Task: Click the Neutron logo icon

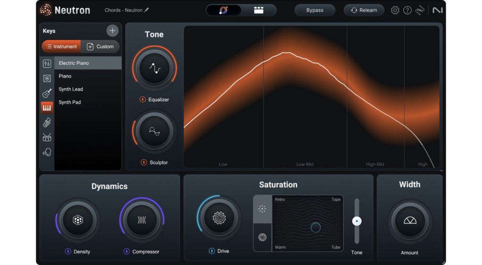Action: point(46,10)
